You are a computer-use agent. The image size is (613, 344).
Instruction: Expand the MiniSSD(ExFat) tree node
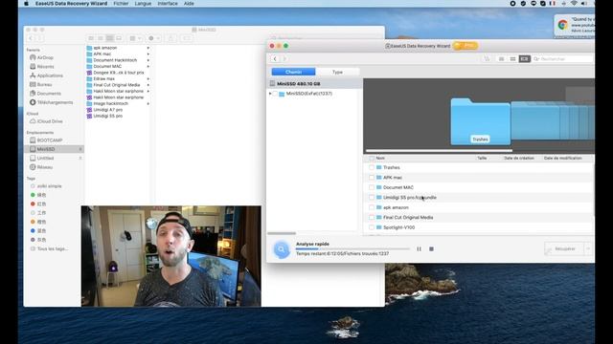270,94
